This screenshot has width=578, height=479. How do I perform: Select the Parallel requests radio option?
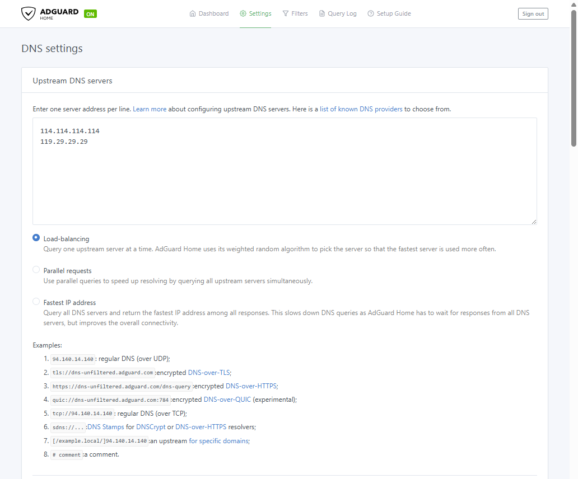coord(36,270)
